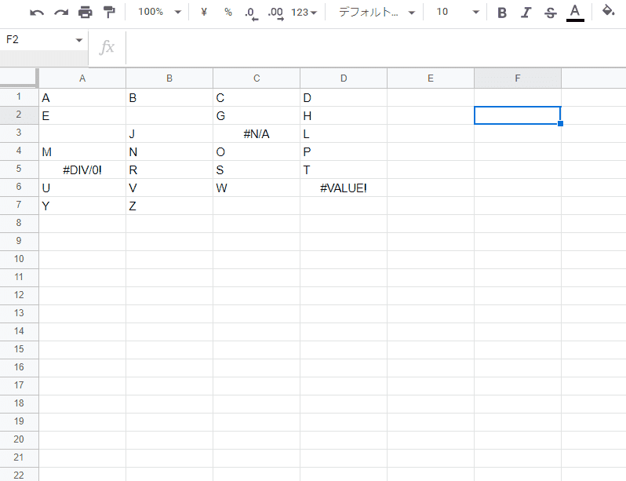
Task: Click cell B5 containing R
Action: pos(169,169)
